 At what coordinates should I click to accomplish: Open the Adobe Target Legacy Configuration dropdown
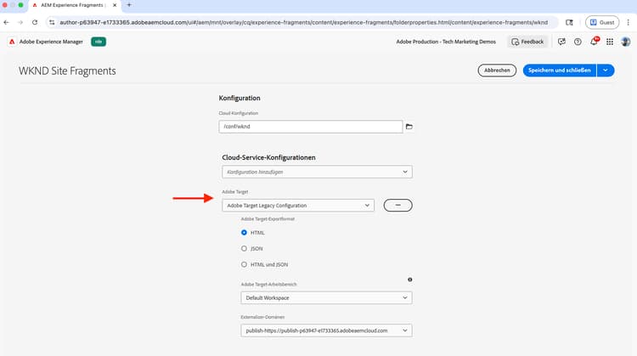(298, 206)
